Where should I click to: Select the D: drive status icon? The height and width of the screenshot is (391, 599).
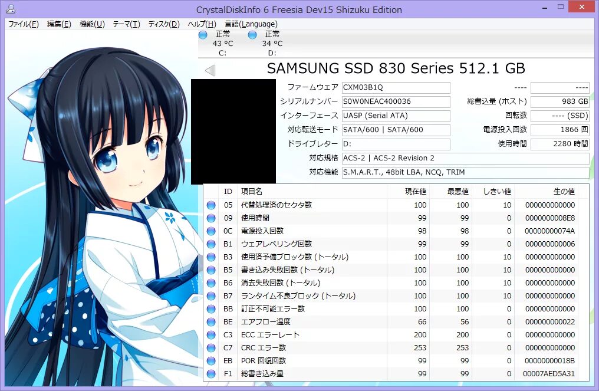tap(252, 35)
